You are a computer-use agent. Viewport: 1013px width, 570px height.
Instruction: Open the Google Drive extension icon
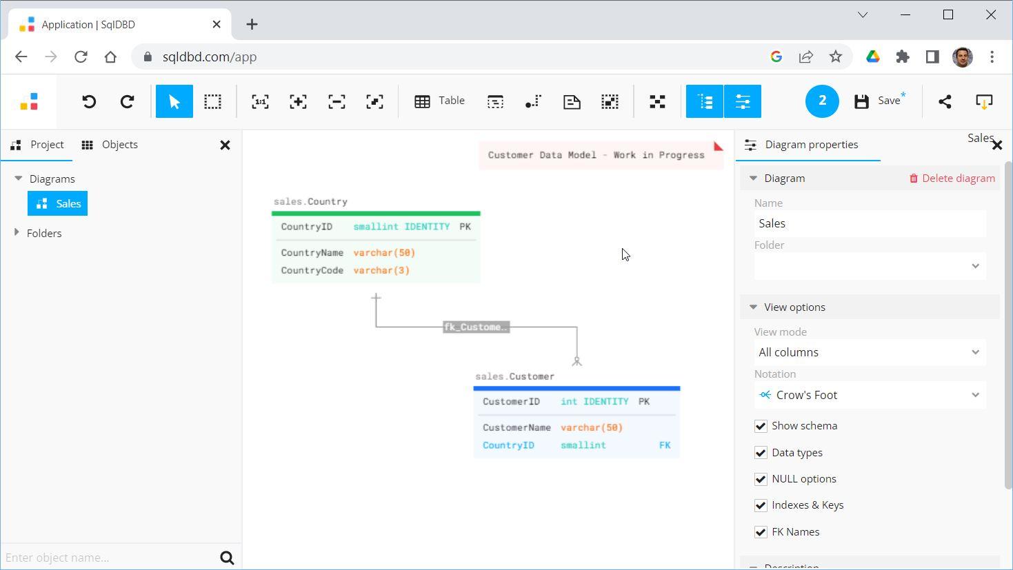click(x=873, y=57)
